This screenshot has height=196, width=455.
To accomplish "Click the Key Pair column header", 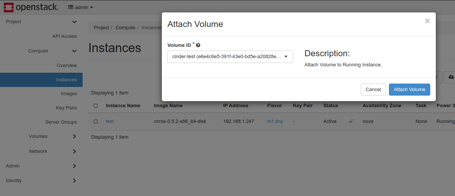I will [303, 106].
